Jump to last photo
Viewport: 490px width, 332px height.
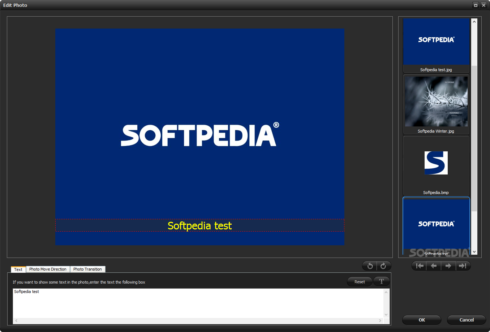(463, 266)
